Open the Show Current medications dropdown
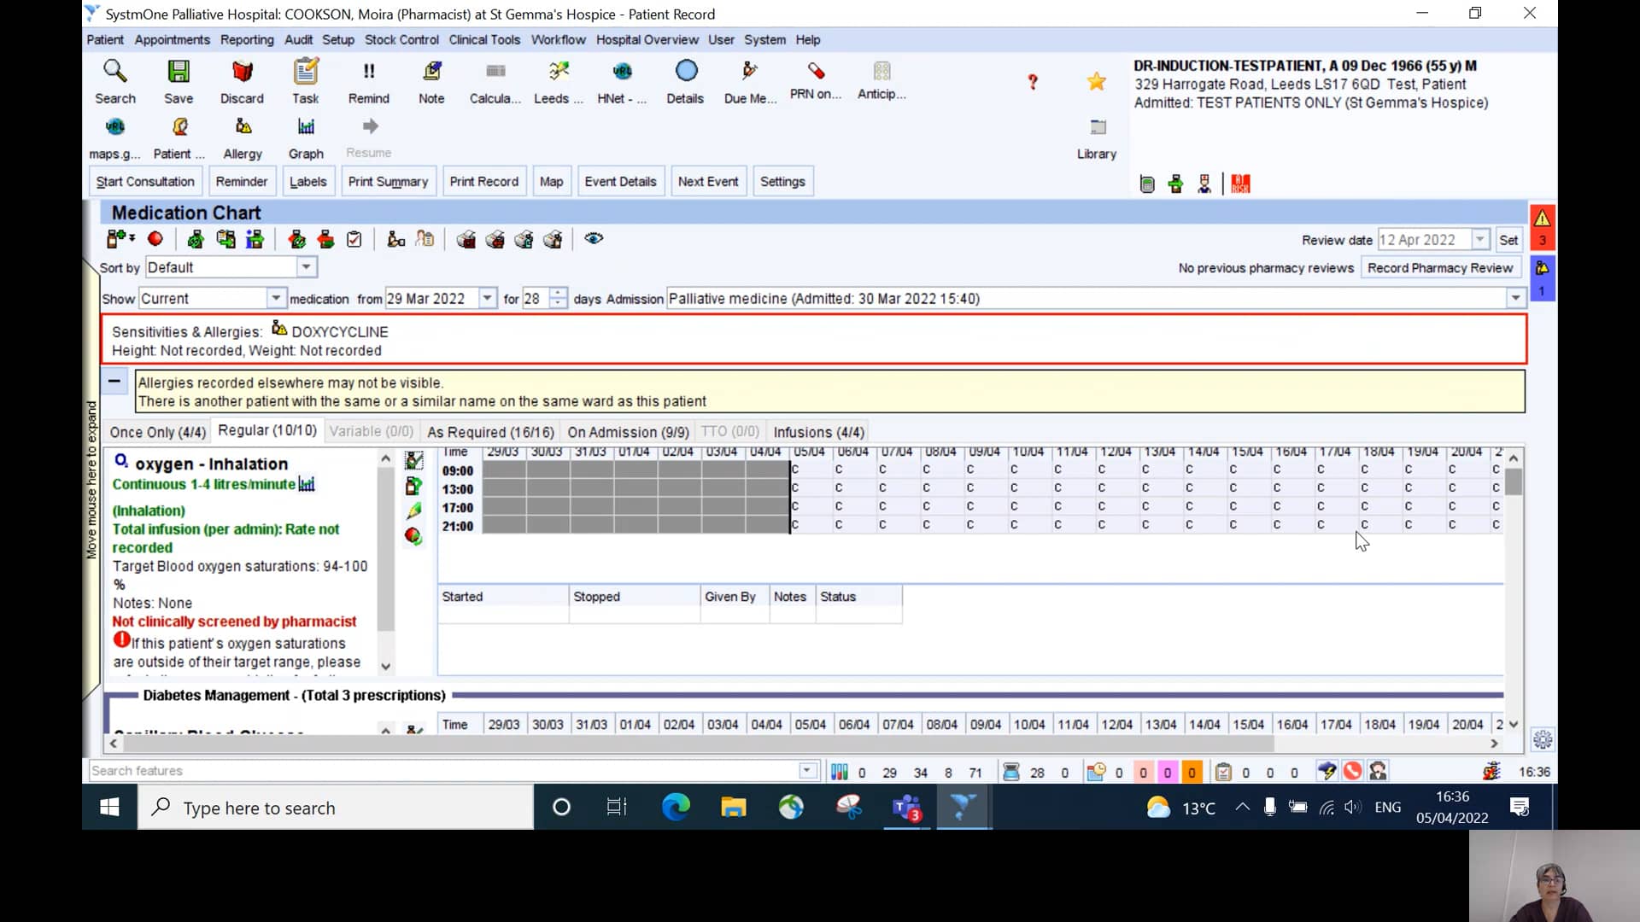1640x922 pixels. tap(275, 298)
